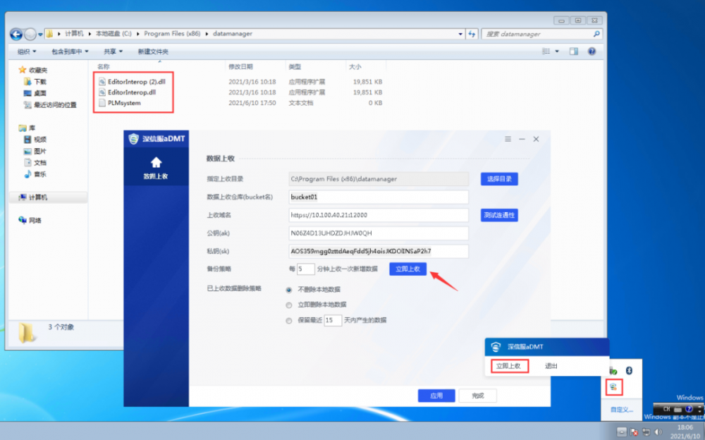Select the 立即删除本地数据 radio option

[x=288, y=305]
